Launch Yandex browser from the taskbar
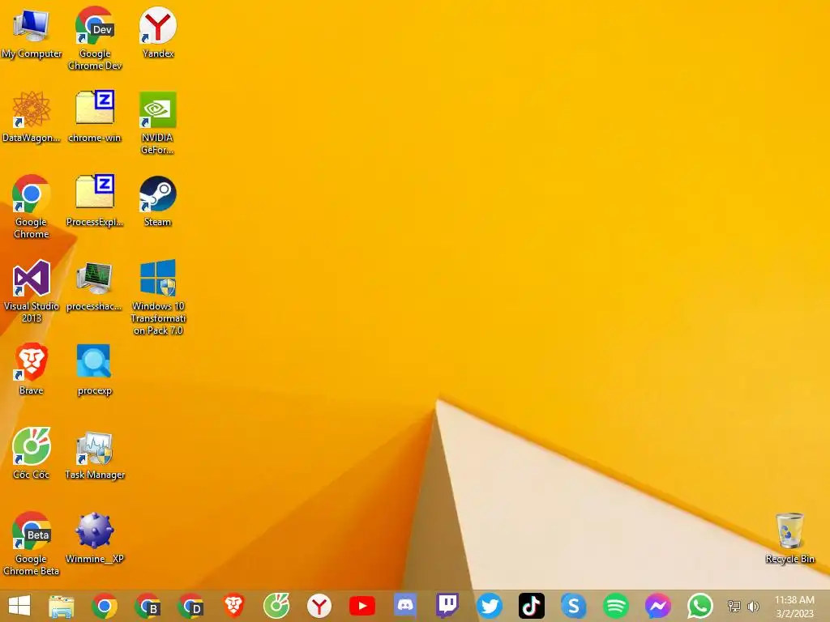The height and width of the screenshot is (622, 830). (319, 606)
